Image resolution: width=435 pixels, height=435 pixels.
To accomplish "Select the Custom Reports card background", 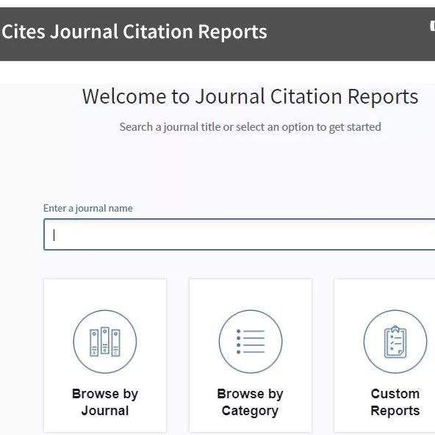I will 384,356.
